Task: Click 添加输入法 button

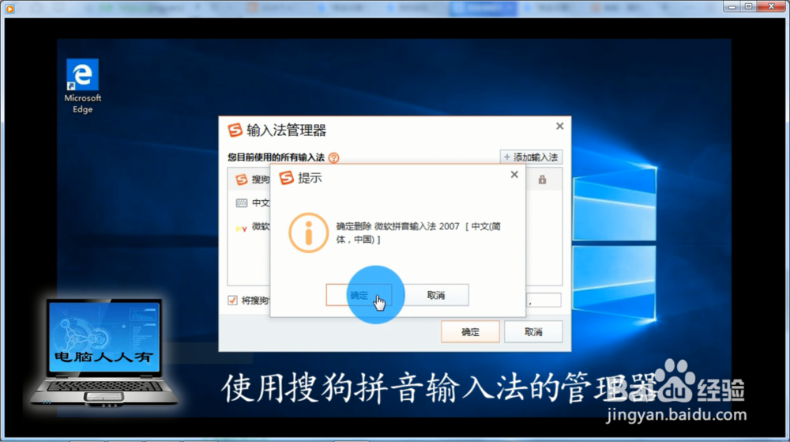Action: tap(531, 157)
